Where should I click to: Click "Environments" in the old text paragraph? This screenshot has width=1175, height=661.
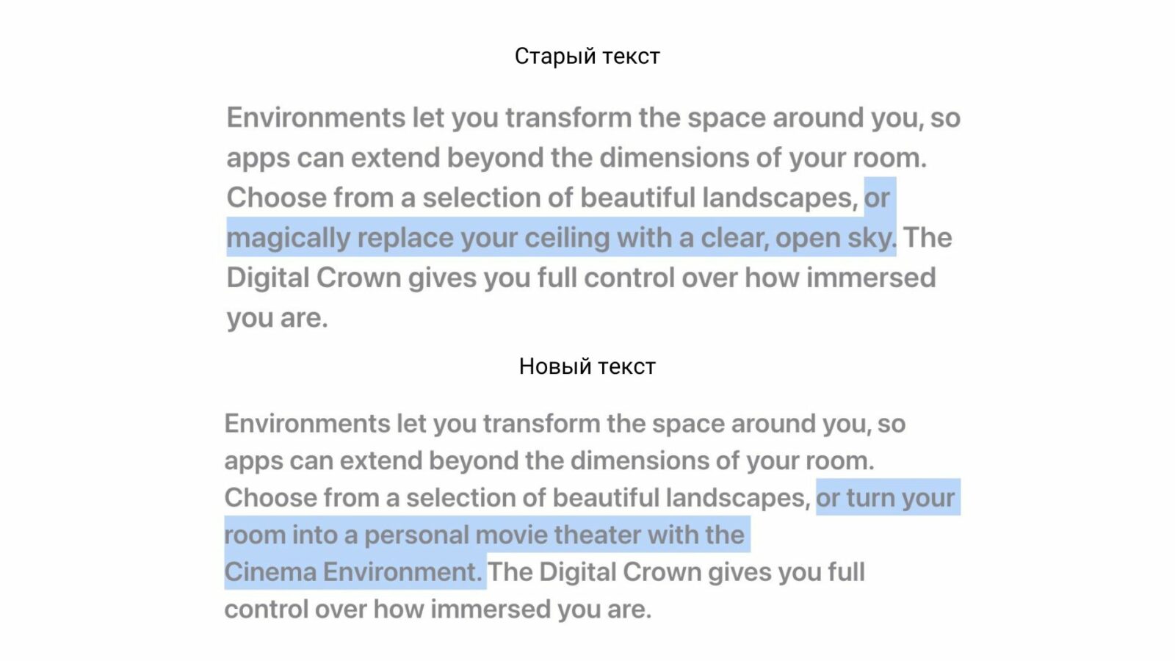[x=316, y=118]
